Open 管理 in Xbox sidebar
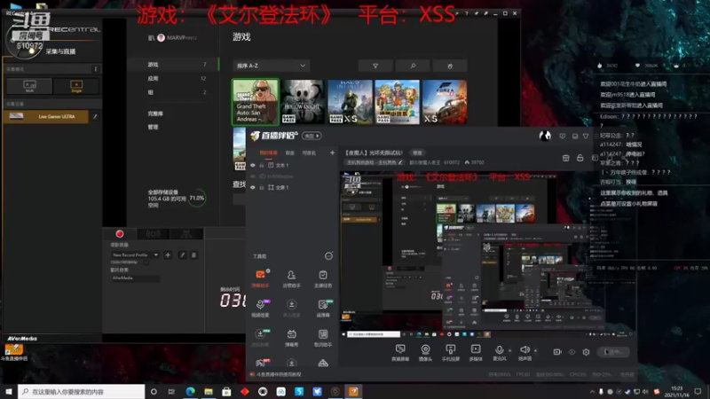This screenshot has width=710, height=399. [x=153, y=127]
